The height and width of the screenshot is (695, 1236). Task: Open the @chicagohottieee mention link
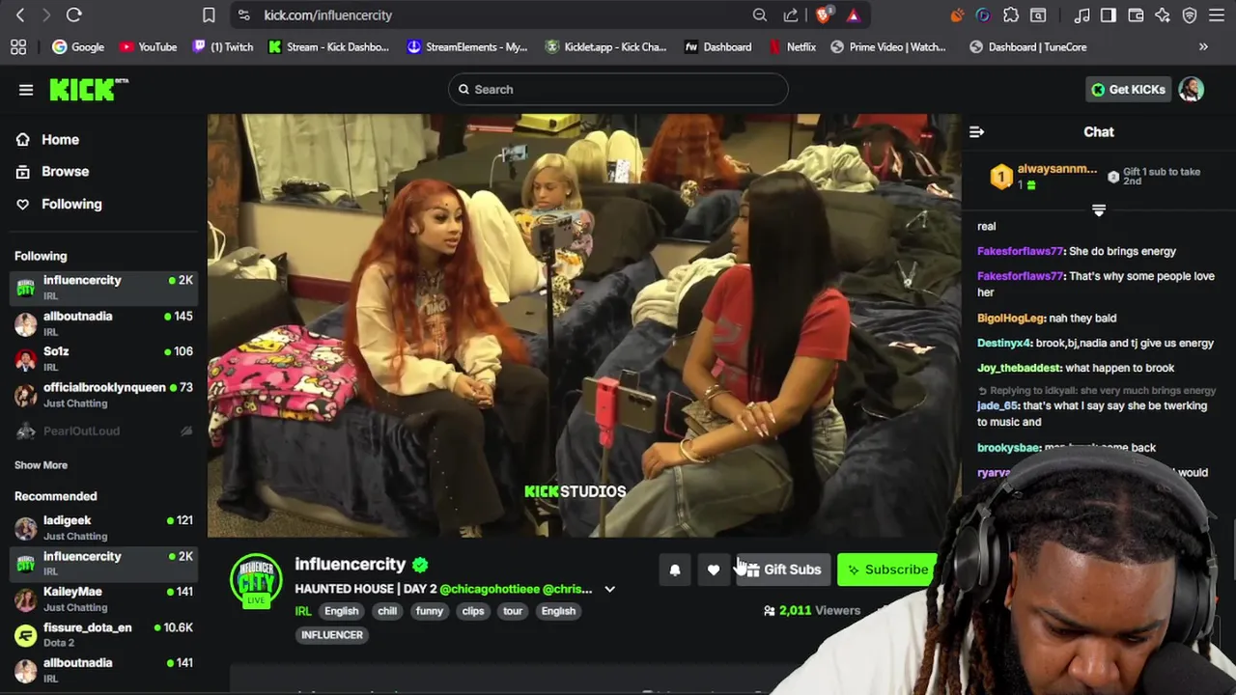489,589
